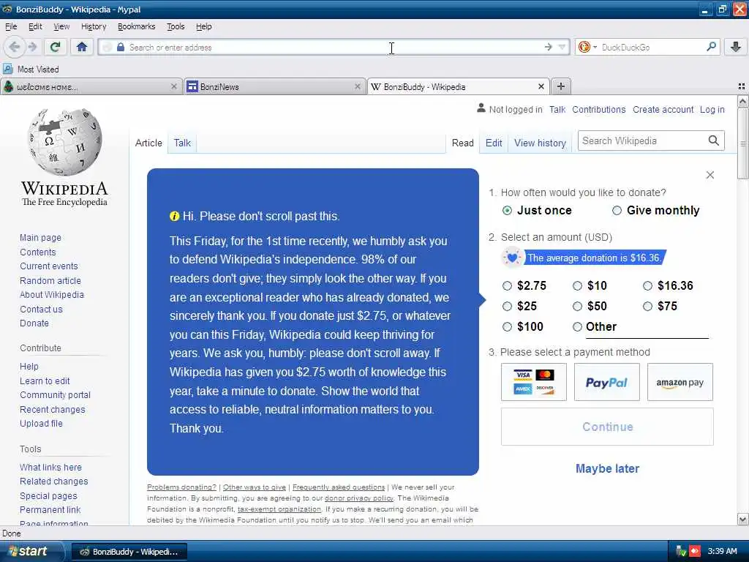Select the $2.75 donation amount
Viewport: 749px width, 562px height.
pyautogui.click(x=508, y=286)
